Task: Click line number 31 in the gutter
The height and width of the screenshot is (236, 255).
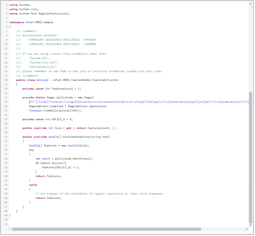Action: (6, 137)
